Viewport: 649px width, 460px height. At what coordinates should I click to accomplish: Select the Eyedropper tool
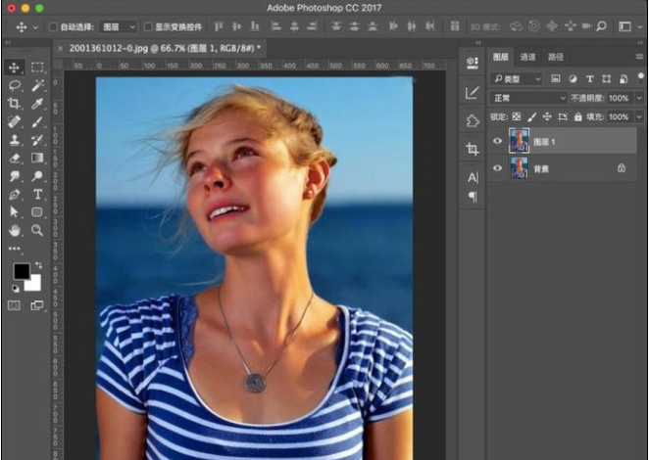pos(37,104)
